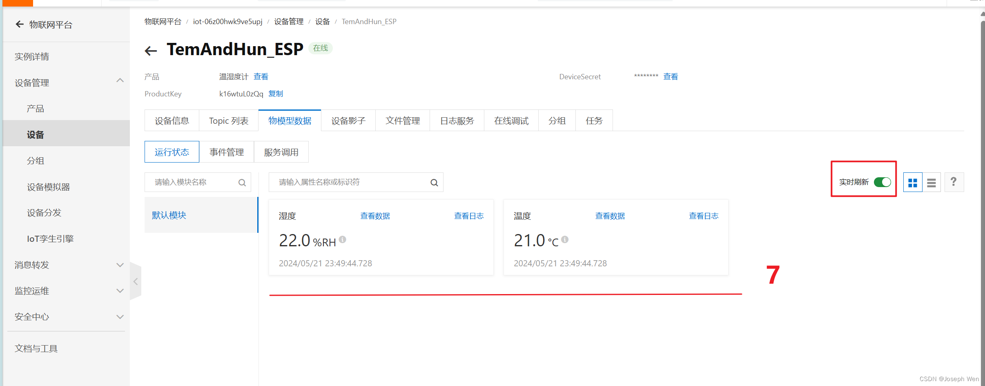Viewport: 985px width, 386px height.
Task: Click 查看日志 on the 湿度 card
Action: (x=469, y=216)
